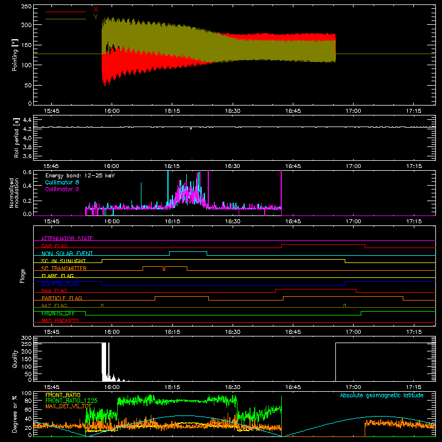Click the raised SAA_FLAG red step segment
442x442 pixels.
[315, 289]
